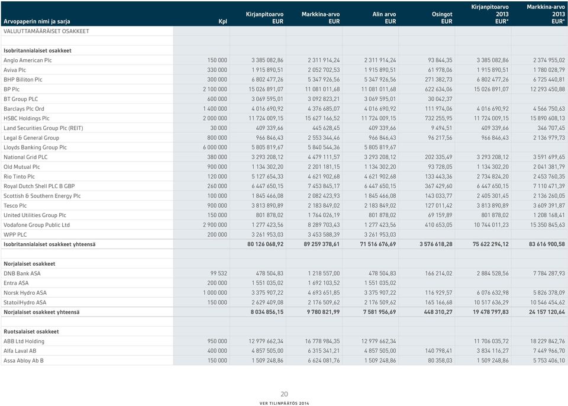This screenshot has width=568, height=406.
Task: Click the 'Tesco Plc' security name
Action: coord(15,205)
